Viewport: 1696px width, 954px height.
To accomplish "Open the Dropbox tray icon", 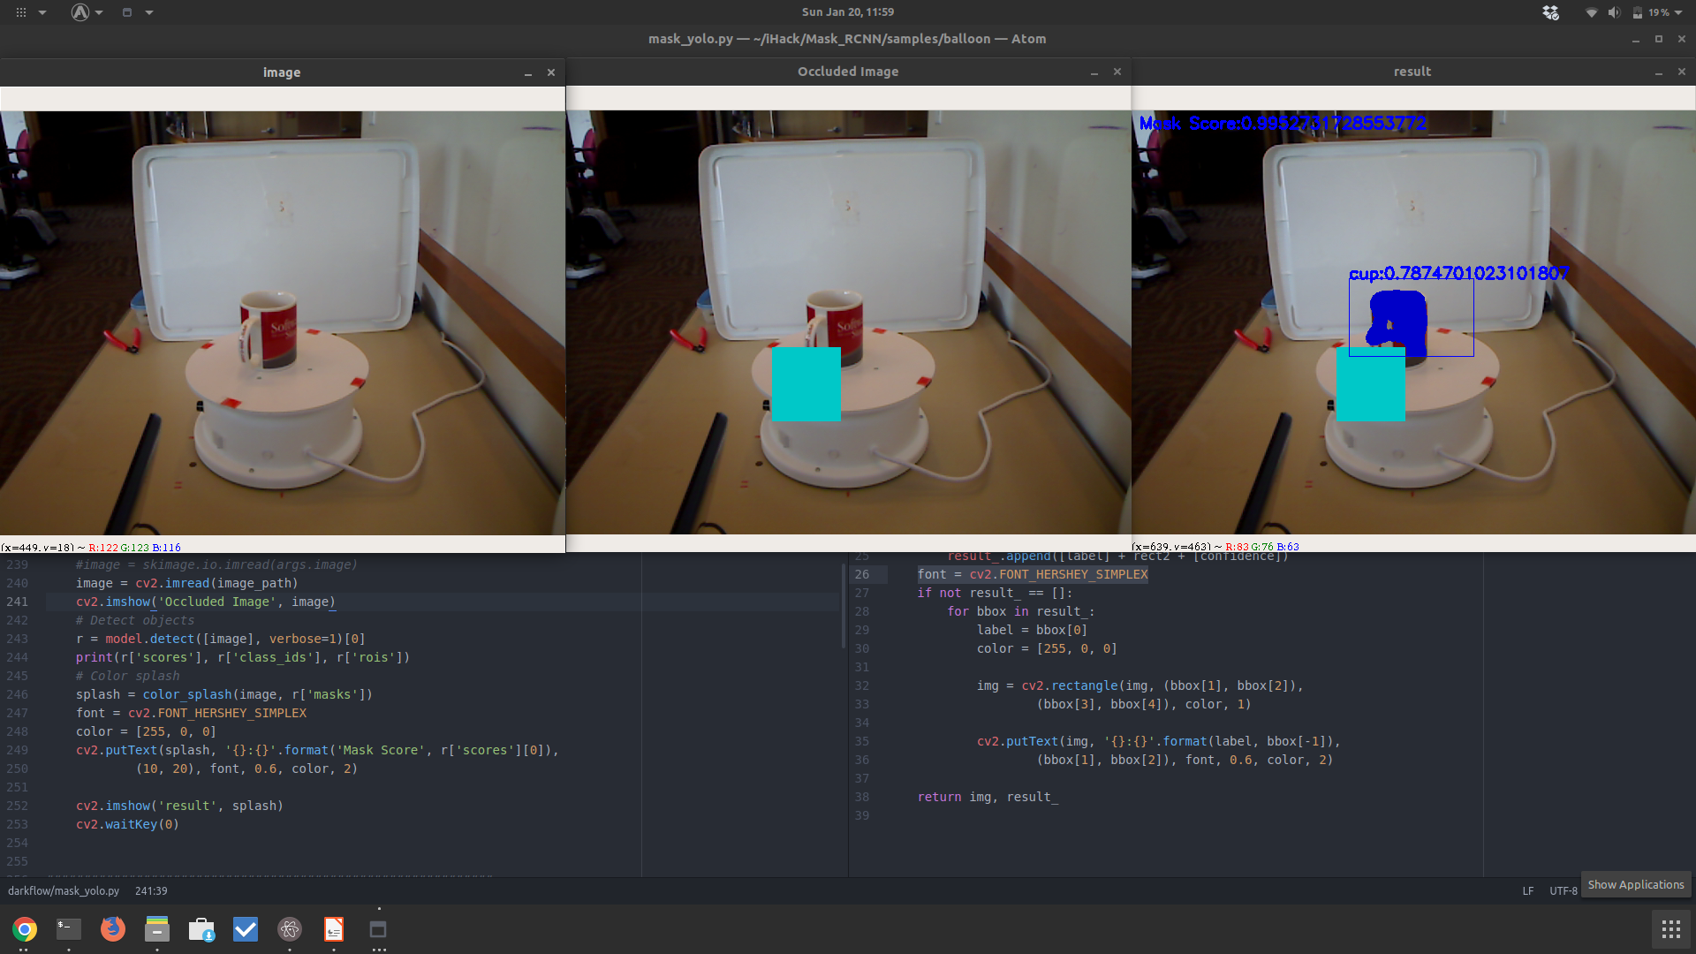I will (x=1550, y=12).
